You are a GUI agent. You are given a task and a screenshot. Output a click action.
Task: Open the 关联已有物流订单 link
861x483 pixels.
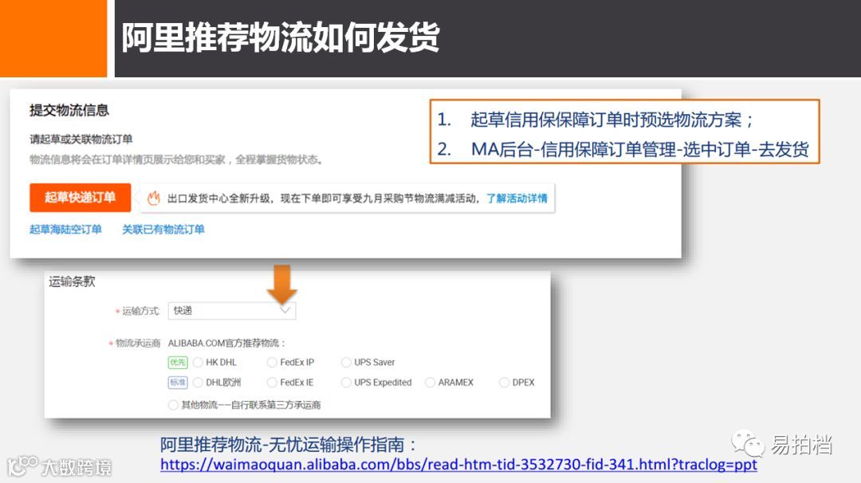[163, 230]
